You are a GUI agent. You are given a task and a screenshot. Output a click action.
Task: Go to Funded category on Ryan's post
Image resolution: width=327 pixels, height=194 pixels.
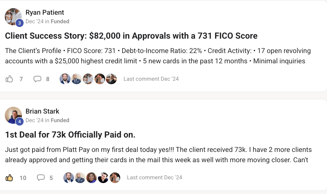tap(60, 21)
